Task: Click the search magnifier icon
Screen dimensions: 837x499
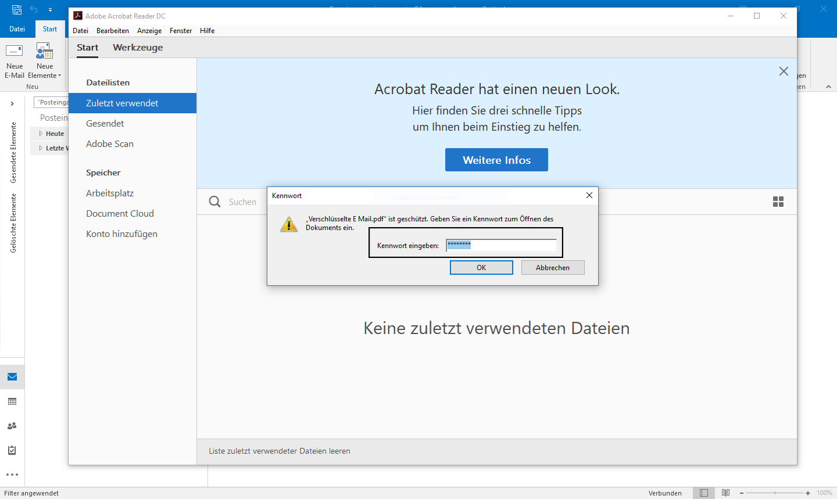Action: [x=215, y=202]
